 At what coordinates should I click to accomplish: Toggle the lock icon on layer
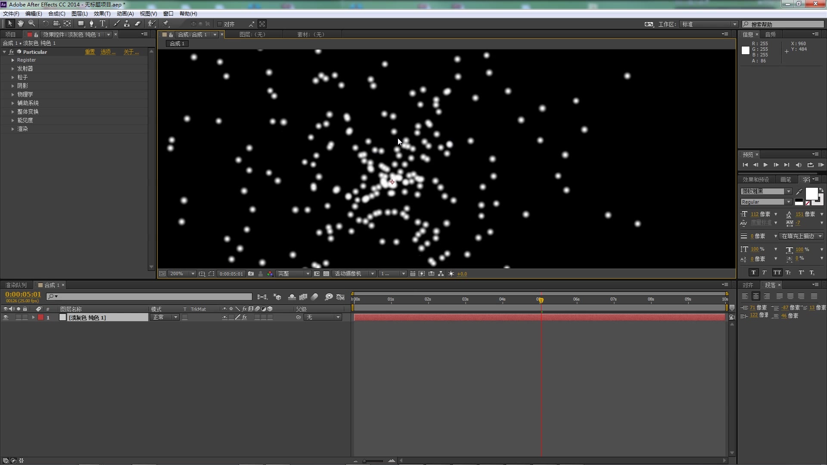click(25, 317)
